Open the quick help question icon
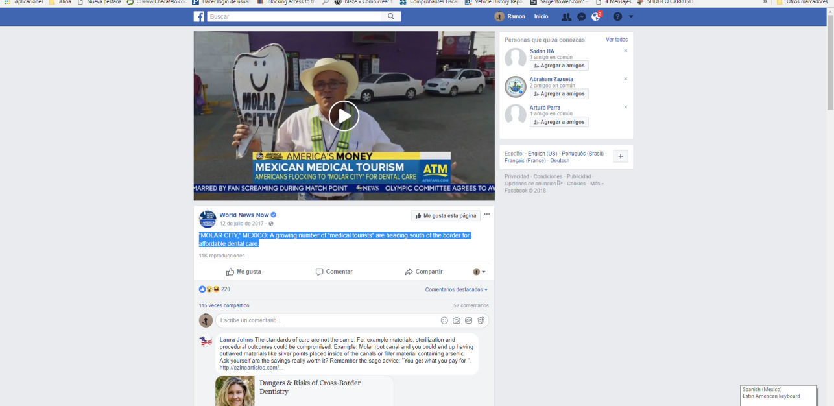The width and height of the screenshot is (834, 406). [x=617, y=17]
